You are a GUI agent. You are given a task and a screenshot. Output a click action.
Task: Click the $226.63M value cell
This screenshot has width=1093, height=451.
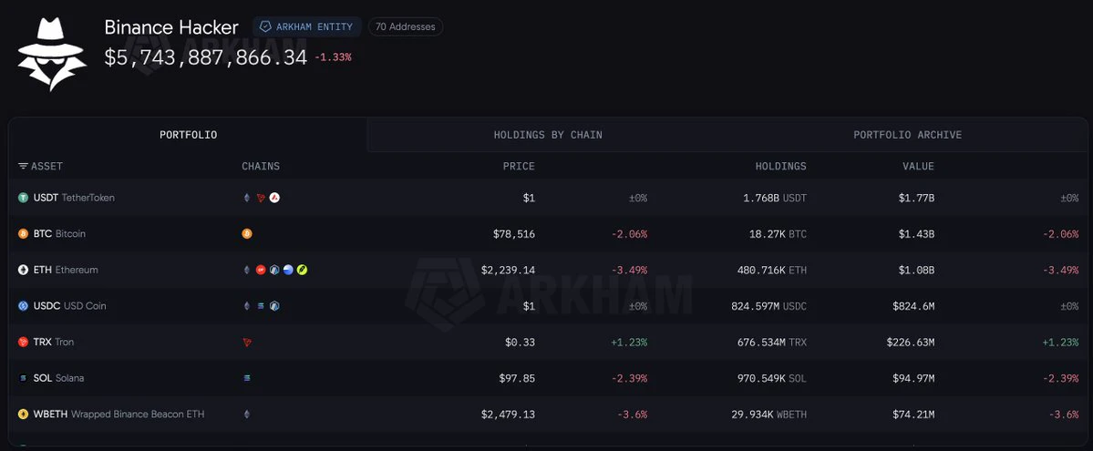click(x=911, y=343)
